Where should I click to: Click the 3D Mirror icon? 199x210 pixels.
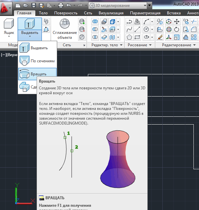click(x=160, y=22)
